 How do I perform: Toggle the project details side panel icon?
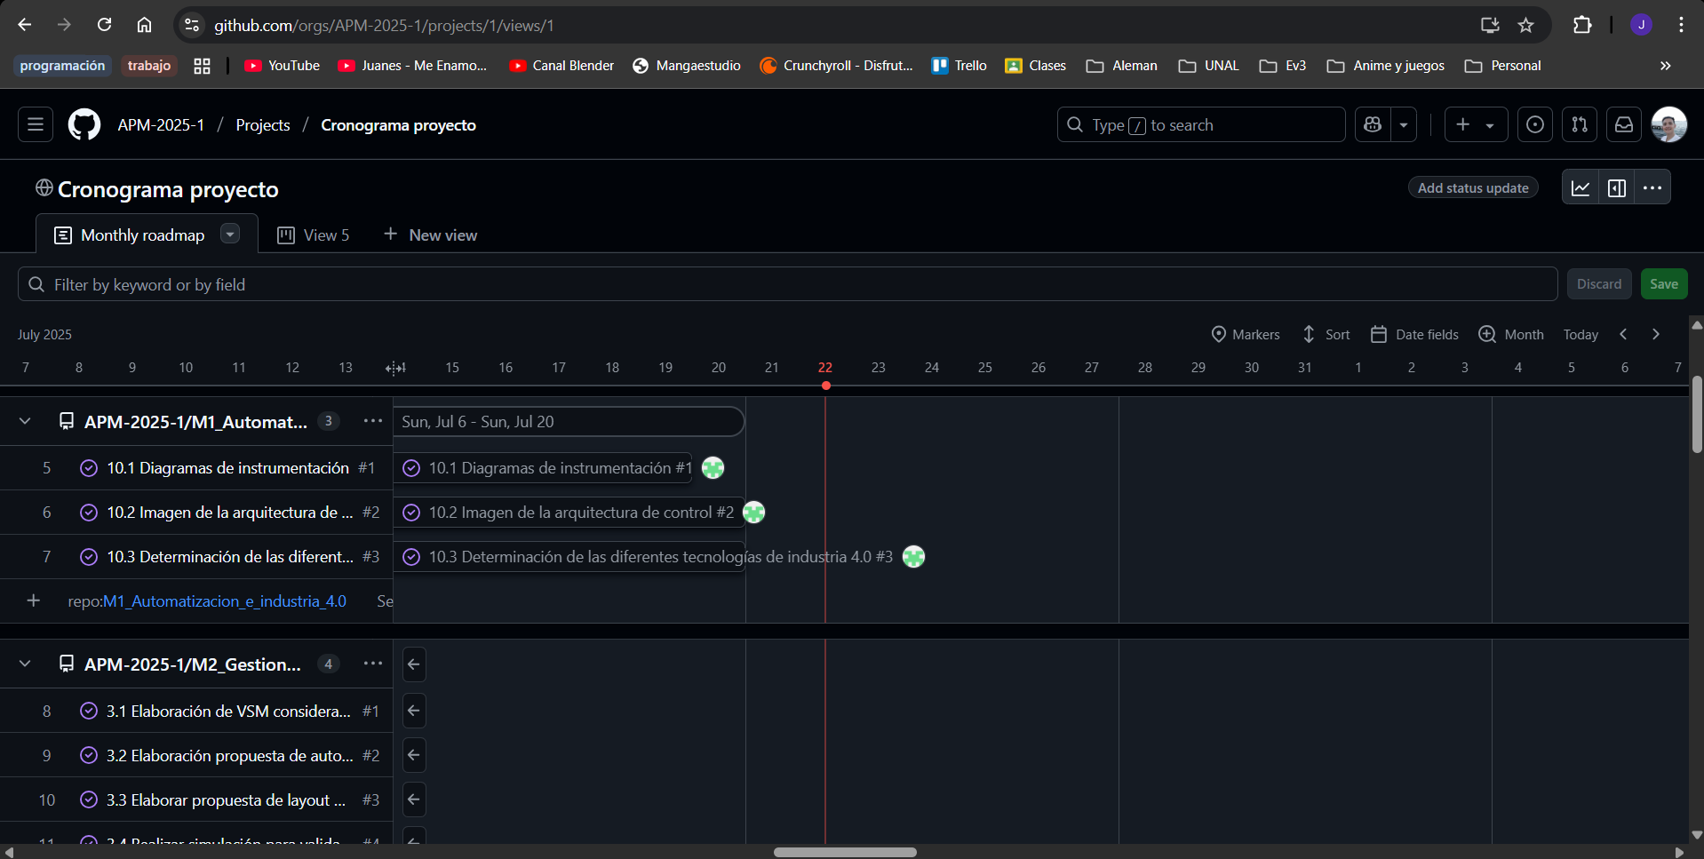tap(1617, 188)
